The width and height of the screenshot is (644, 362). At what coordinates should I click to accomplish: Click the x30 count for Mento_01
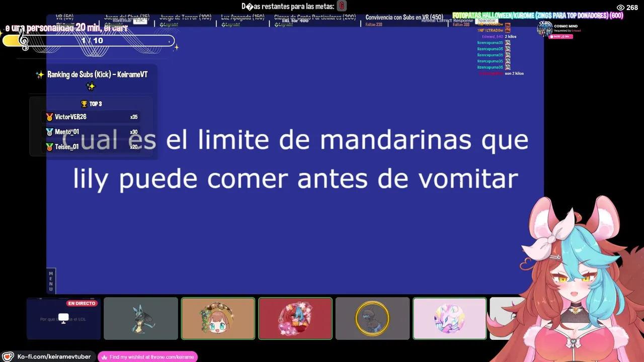point(134,132)
